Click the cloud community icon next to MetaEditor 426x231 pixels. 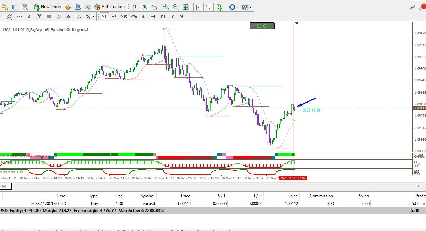click(x=78, y=7)
